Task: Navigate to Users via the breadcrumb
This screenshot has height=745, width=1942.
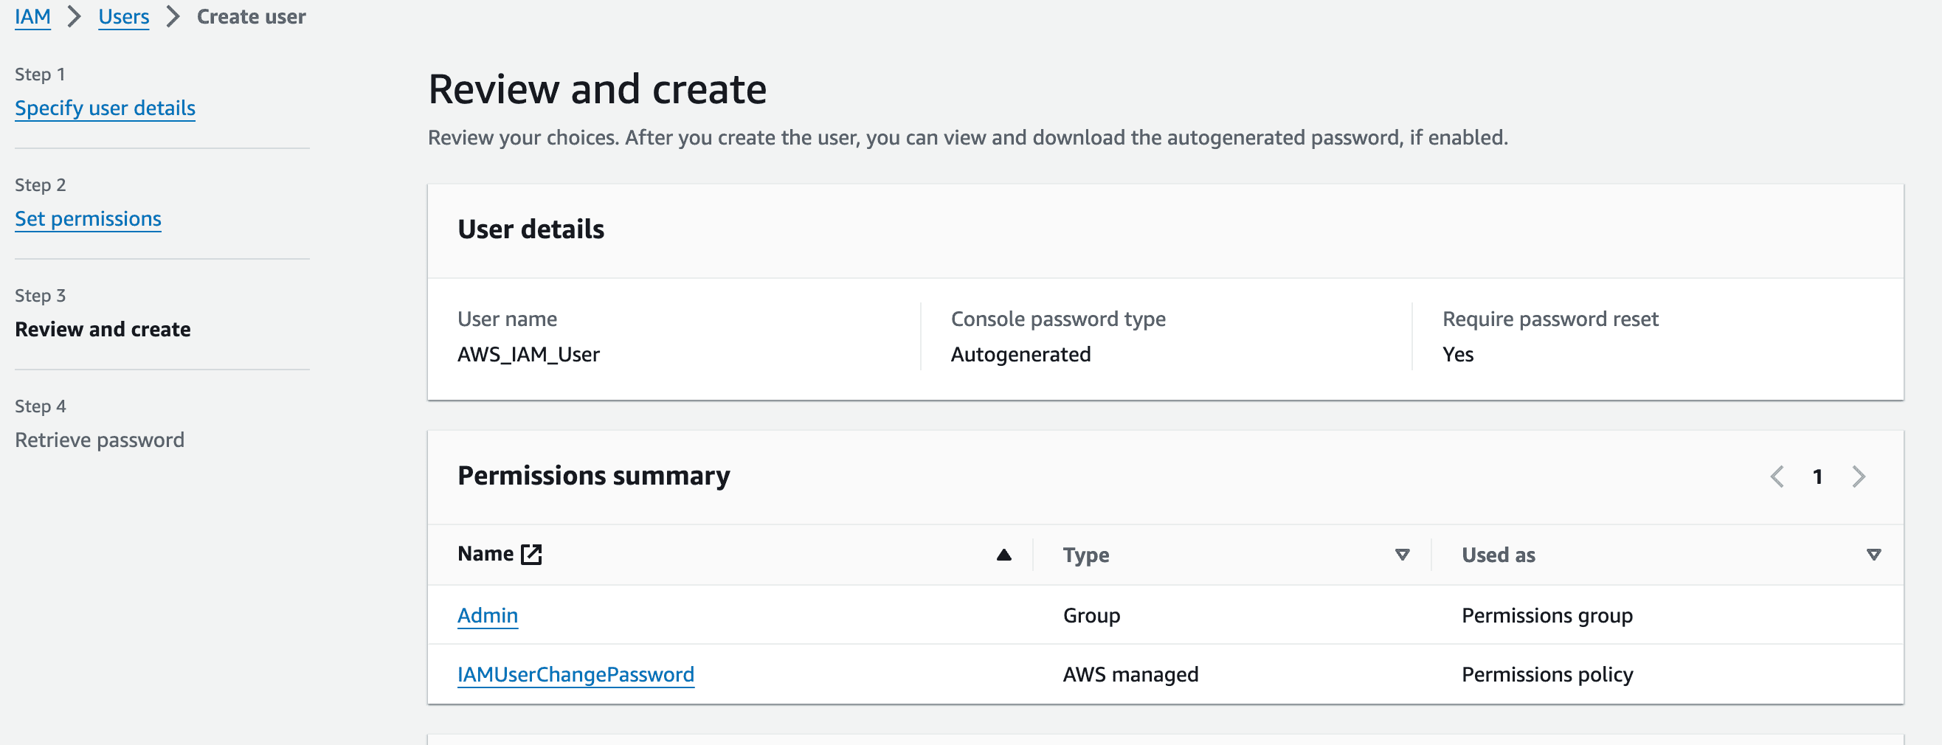Action: (x=124, y=15)
